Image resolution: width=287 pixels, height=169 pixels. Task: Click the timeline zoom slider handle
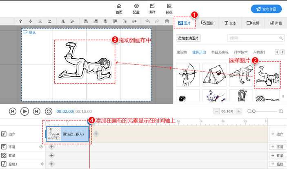coord(254,111)
